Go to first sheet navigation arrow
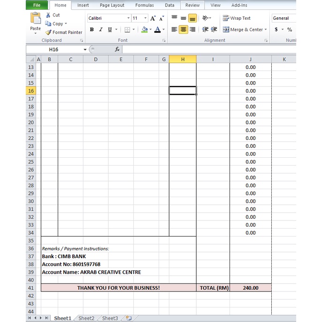Screen dimensions: 322x322 tap(30, 318)
